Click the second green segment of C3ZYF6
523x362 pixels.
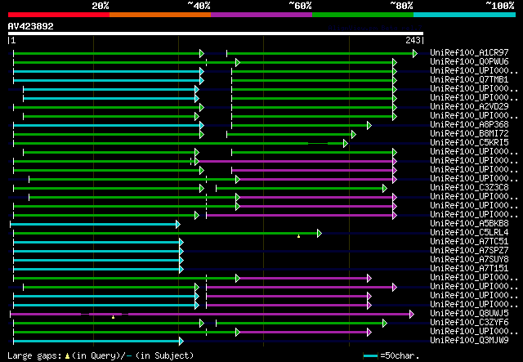pos(301,324)
